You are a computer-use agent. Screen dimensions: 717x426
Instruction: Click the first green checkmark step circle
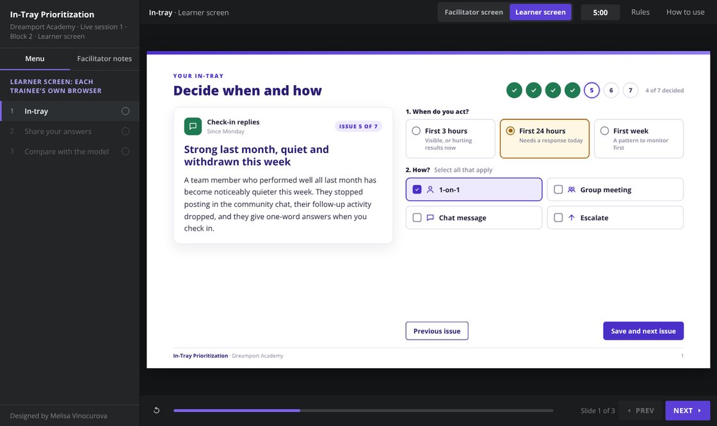coord(514,90)
